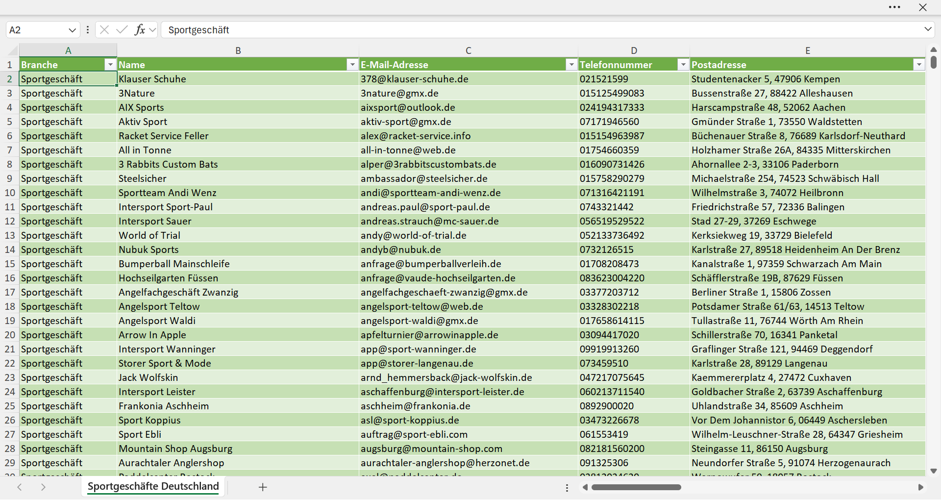The width and height of the screenshot is (941, 500).
Task: Select row 27 header
Action: pyautogui.click(x=10, y=434)
